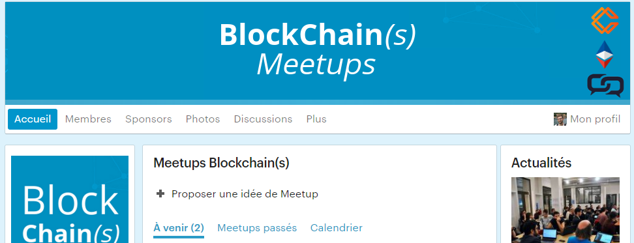This screenshot has height=243, width=634.
Task: Click the dark chat bubbles chain logo
Action: point(605,85)
